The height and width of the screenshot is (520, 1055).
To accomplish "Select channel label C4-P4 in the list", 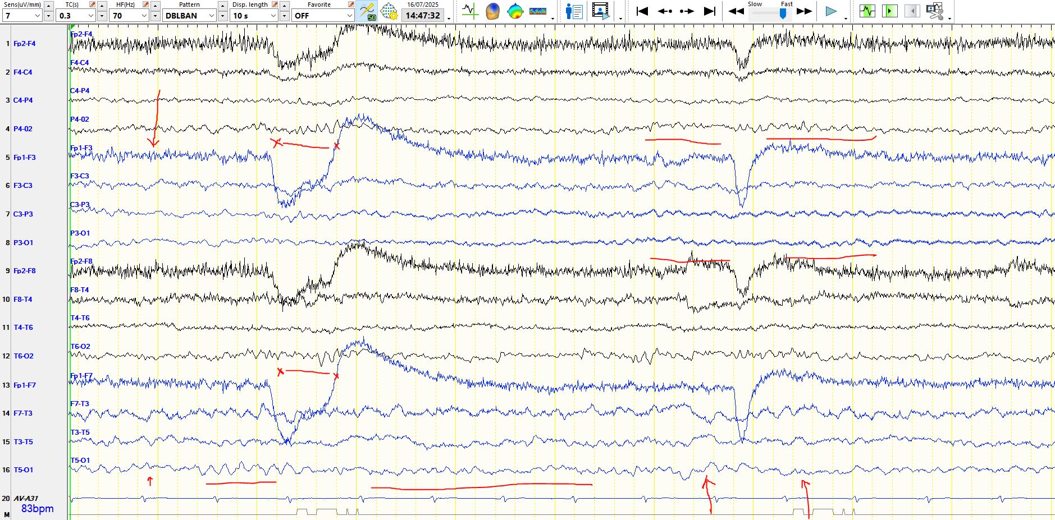I will (x=22, y=100).
